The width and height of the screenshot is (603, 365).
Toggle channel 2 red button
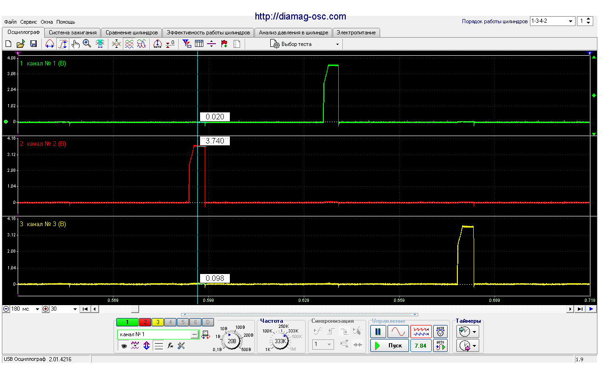144,322
